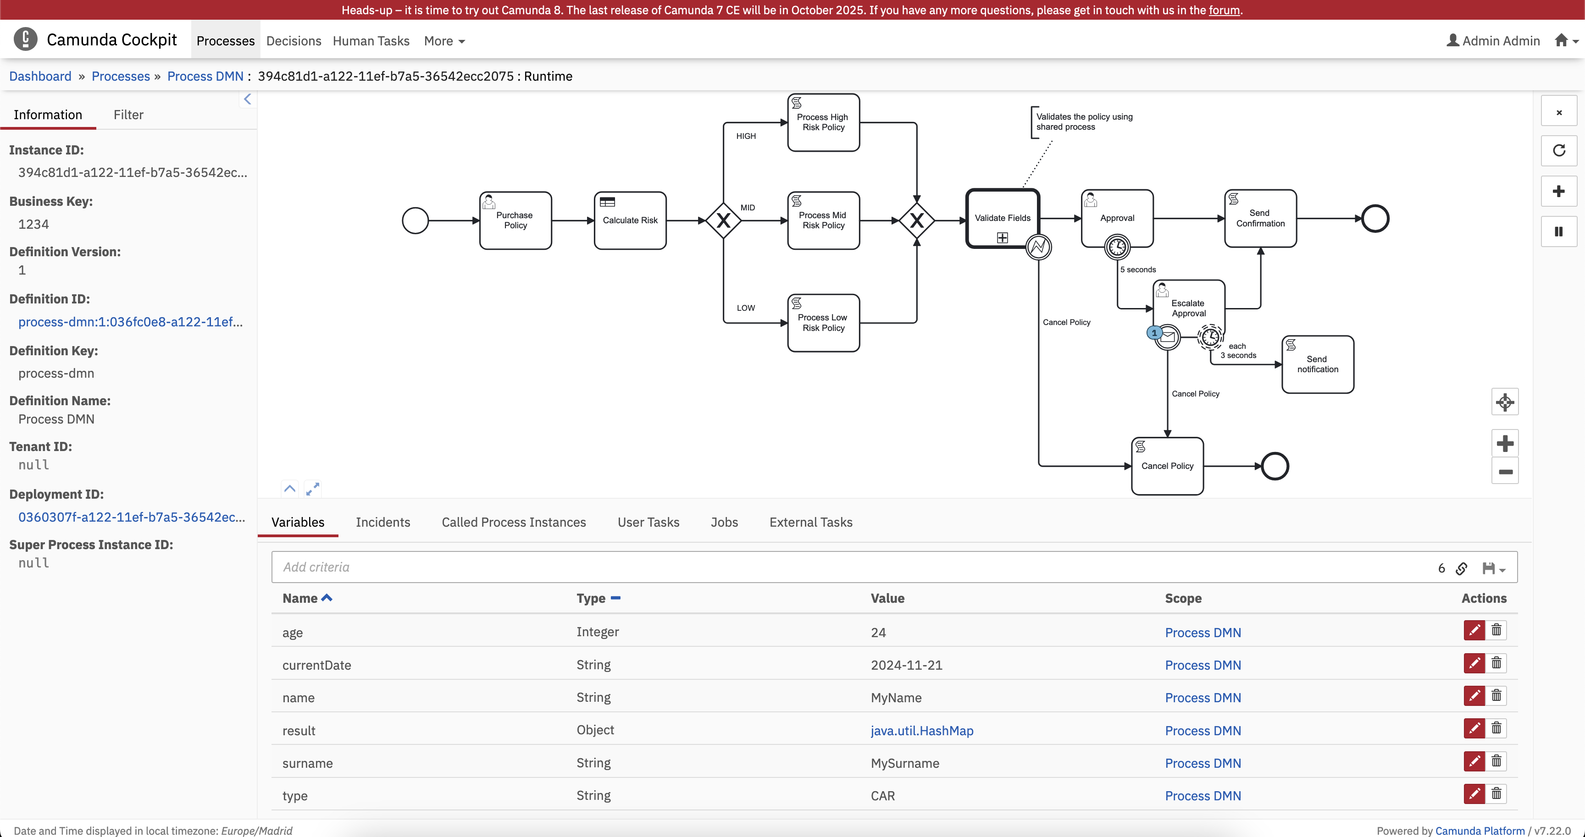Viewport: 1585px width, 837px height.
Task: Edit the surname variable
Action: pyautogui.click(x=1474, y=761)
